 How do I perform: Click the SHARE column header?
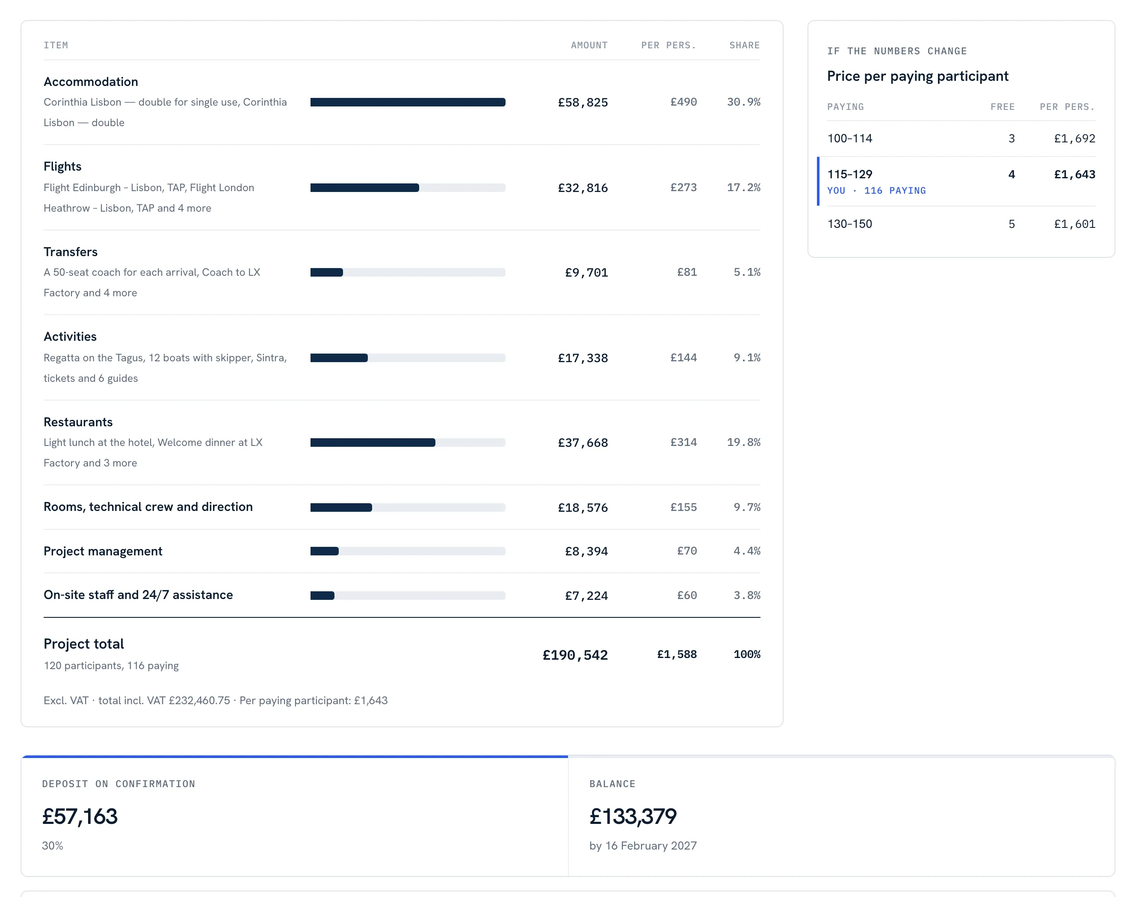tap(744, 45)
